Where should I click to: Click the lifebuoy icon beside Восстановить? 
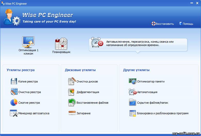click(153, 24)
